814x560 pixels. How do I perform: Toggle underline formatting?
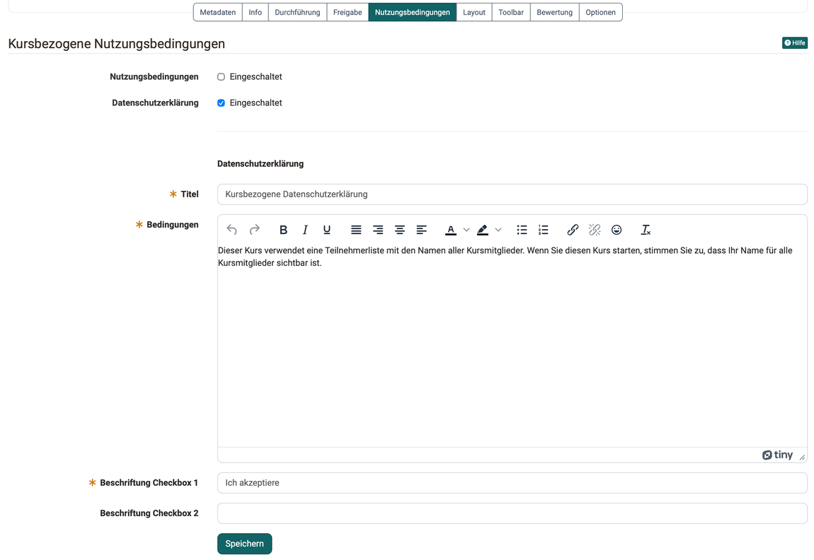coord(326,230)
